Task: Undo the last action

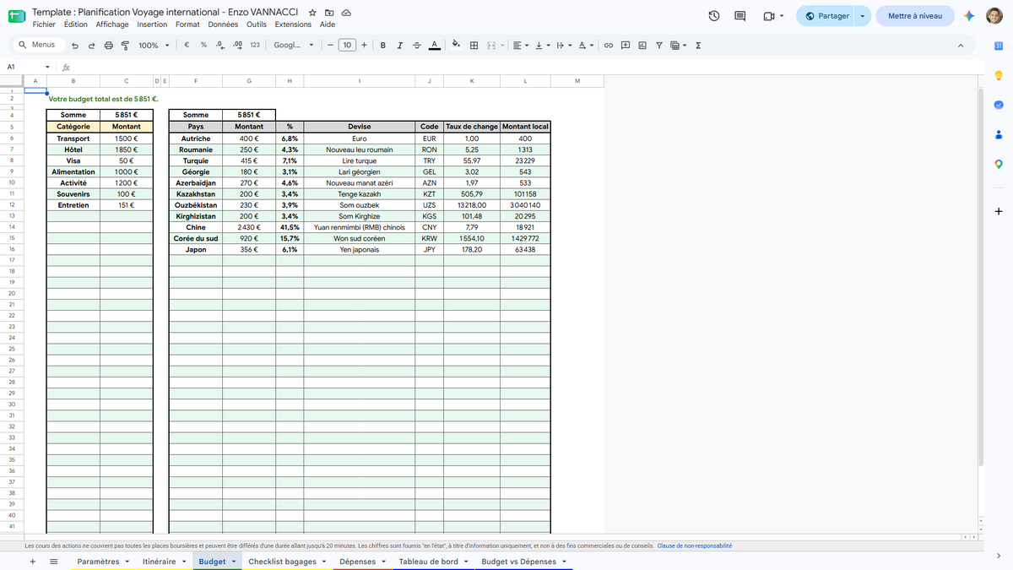Action: click(75, 46)
